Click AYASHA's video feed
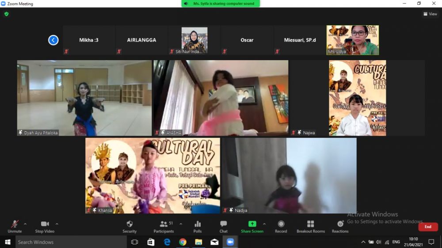442x248 pixels. pyautogui.click(x=221, y=98)
